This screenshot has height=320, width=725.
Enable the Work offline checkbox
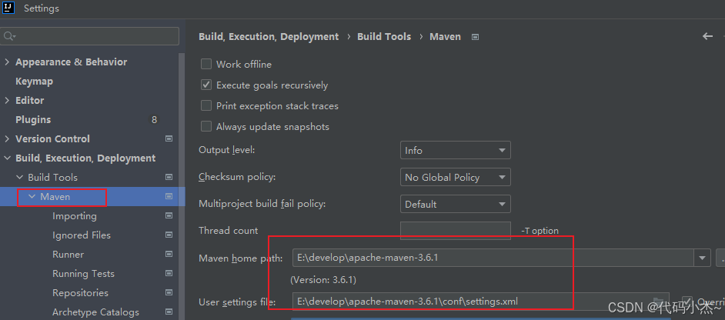point(206,65)
